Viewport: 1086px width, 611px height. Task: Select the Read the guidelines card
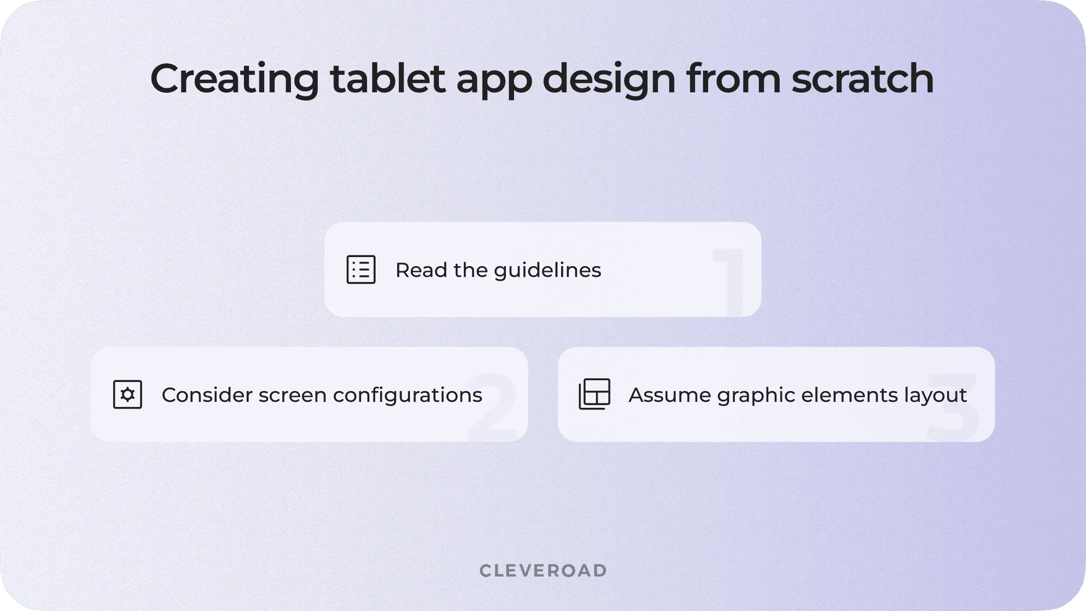pos(542,269)
